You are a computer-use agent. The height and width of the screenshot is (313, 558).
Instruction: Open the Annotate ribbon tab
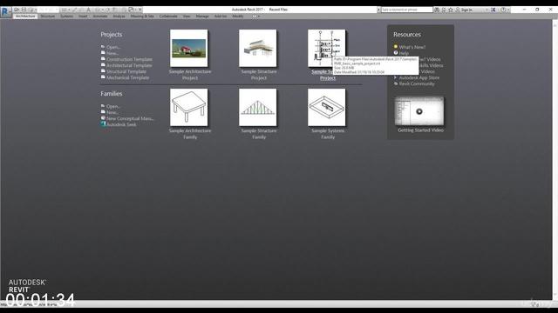point(100,16)
